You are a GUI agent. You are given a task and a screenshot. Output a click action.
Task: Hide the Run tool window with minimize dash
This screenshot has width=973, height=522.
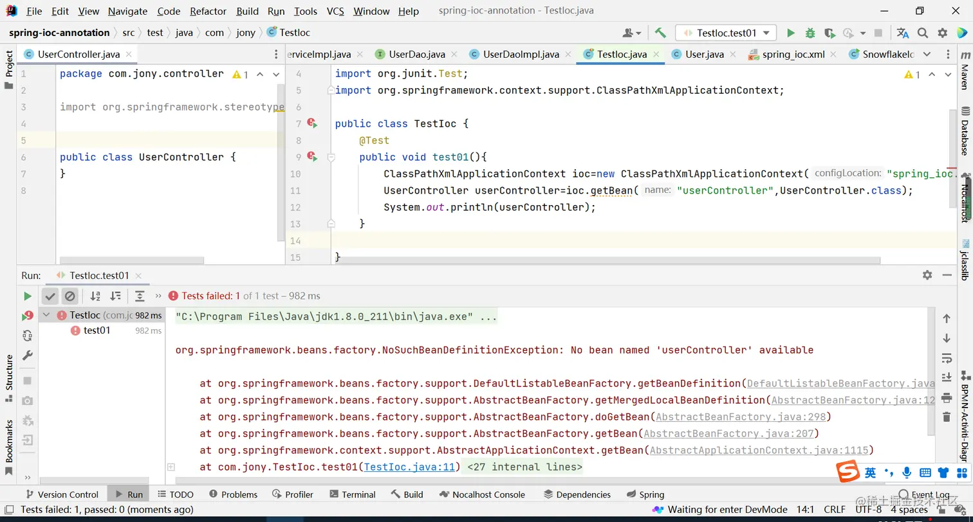pyautogui.click(x=947, y=275)
